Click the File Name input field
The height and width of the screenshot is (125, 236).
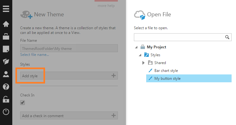pos(69,48)
